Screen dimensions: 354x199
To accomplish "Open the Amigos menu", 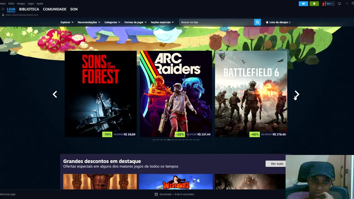I will coord(21,4).
